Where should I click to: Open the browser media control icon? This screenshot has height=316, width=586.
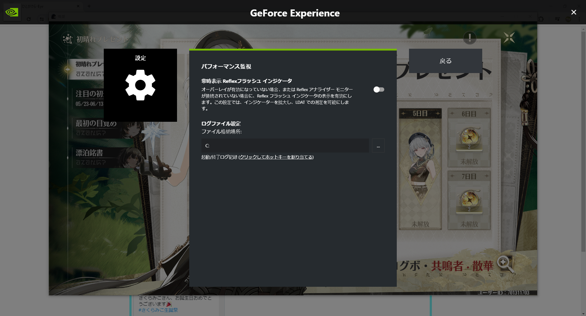tap(557, 19)
